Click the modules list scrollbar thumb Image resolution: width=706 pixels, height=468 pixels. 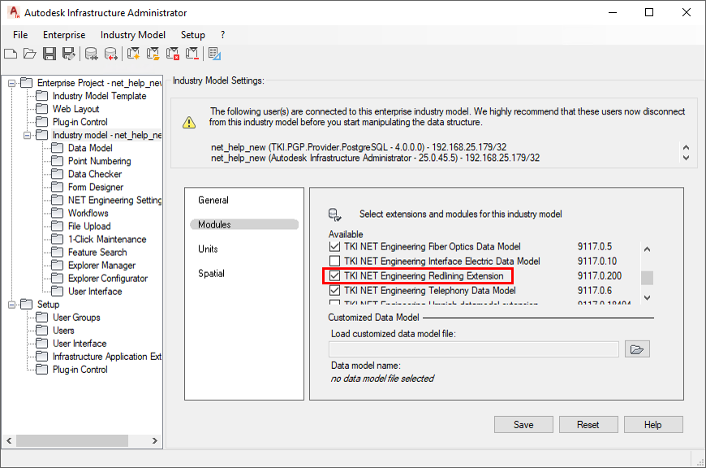point(647,278)
